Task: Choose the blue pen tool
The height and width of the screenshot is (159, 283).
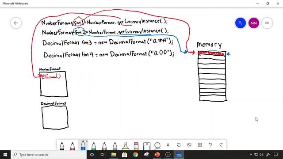Action: click(x=83, y=145)
